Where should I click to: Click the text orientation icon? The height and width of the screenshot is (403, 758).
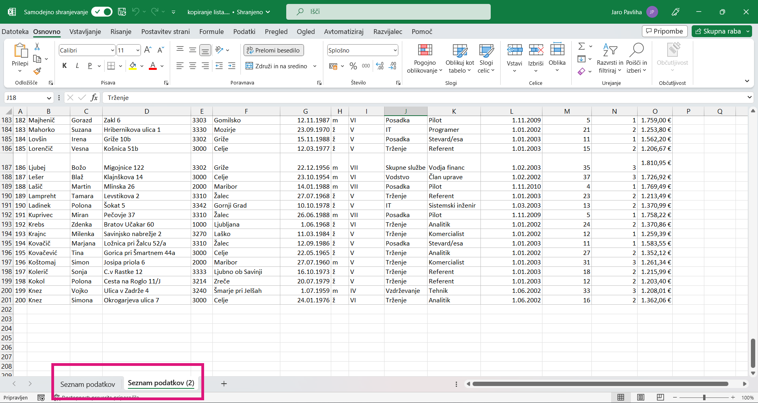tap(219, 50)
